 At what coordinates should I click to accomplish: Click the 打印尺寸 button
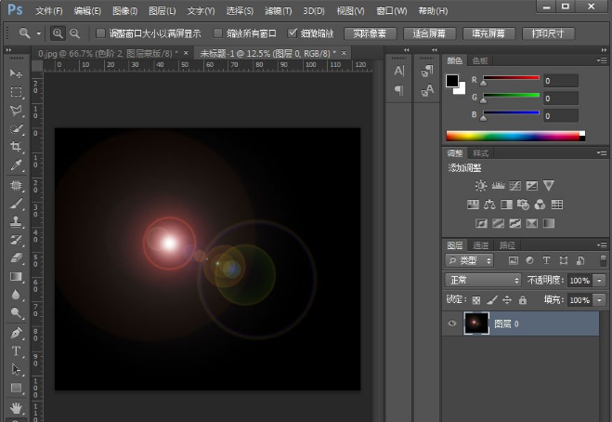548,33
